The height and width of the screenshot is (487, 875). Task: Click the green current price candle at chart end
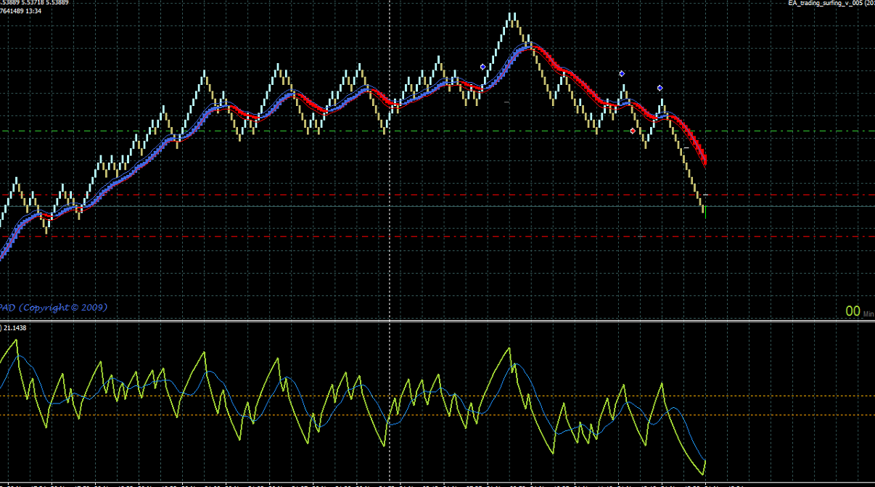(x=705, y=212)
